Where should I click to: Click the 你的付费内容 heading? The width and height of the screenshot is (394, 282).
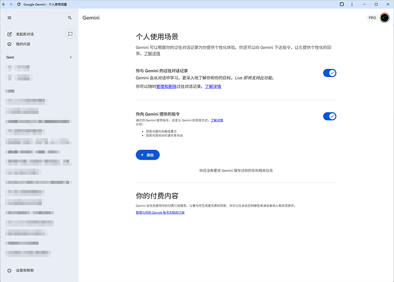(157, 196)
